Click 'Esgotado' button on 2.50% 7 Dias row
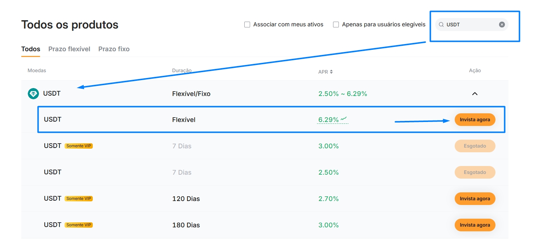Screen dimensions: 533x249 click(475, 172)
